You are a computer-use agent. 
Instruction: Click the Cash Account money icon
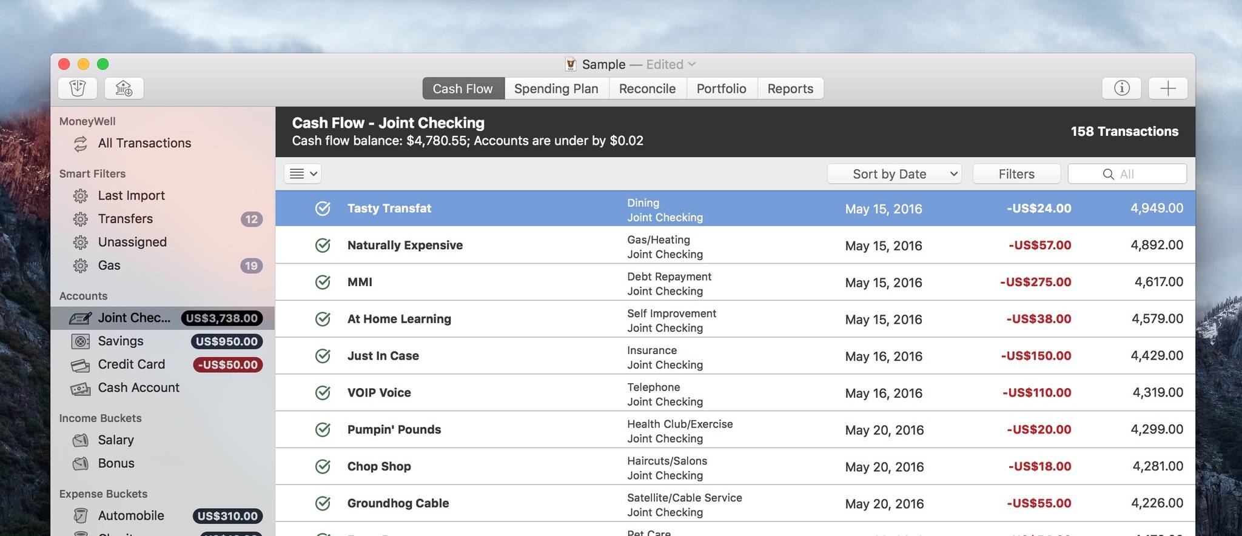click(80, 389)
